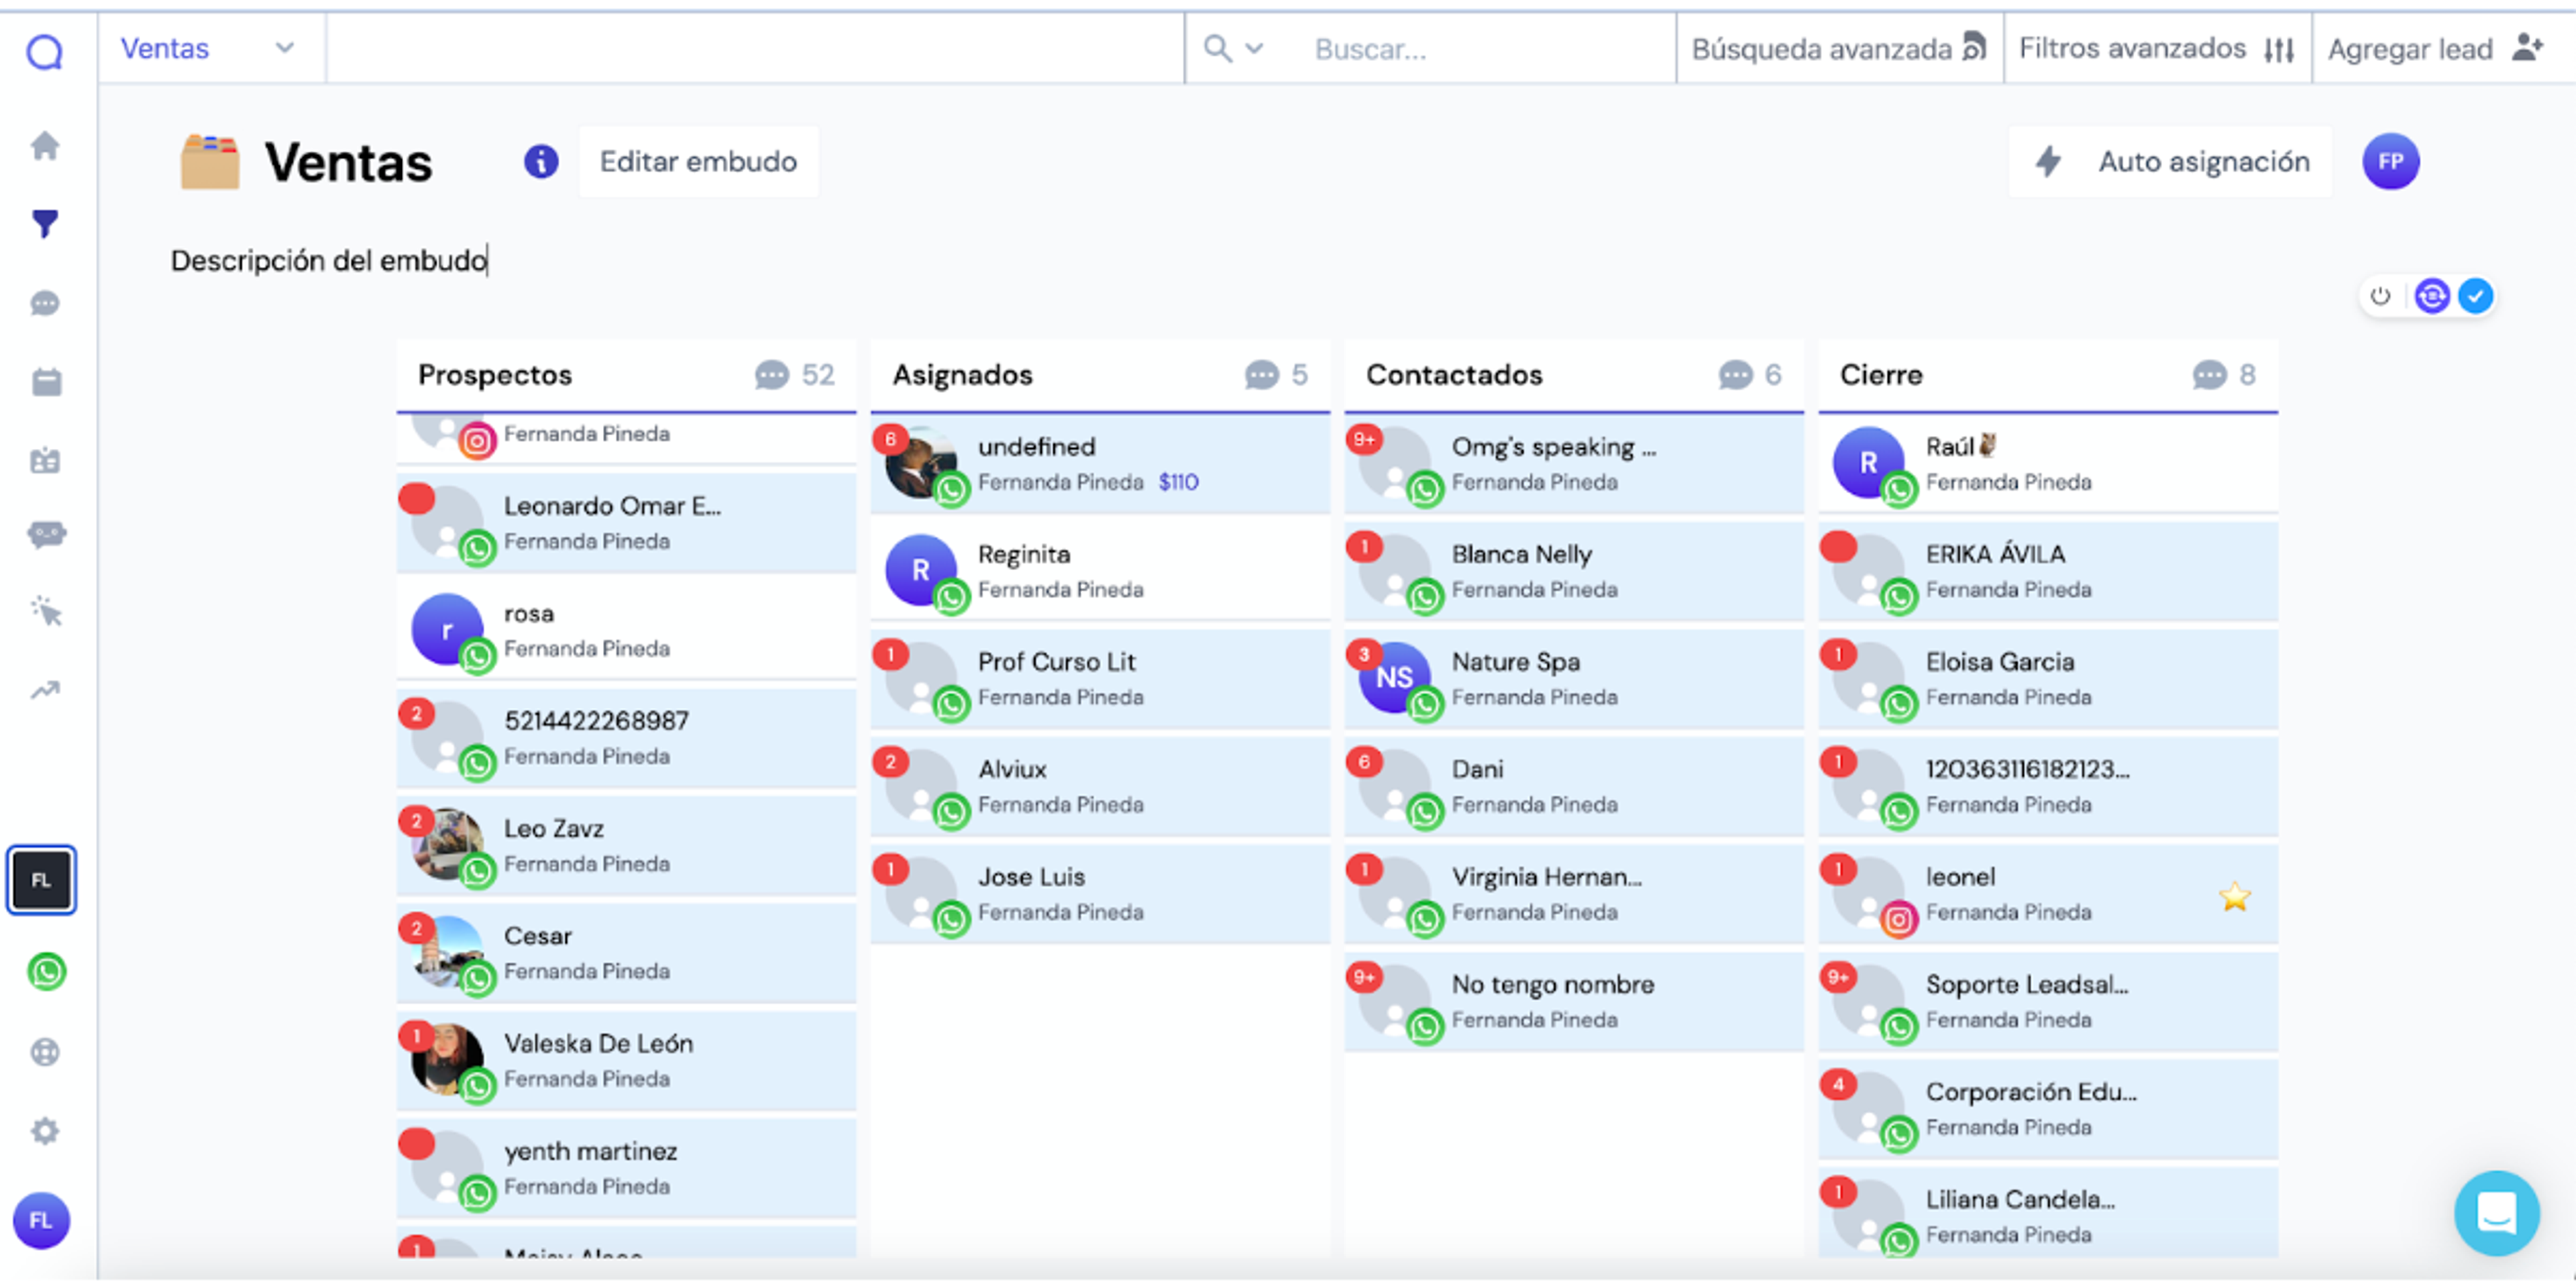The width and height of the screenshot is (2576, 1288).
Task: Open the chatbot robot sidebar icon
Action: (x=46, y=534)
